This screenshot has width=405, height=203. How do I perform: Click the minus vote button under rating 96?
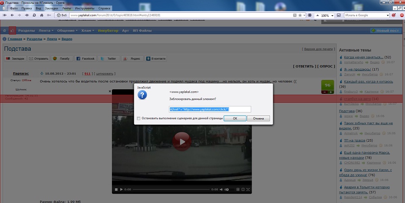325,92
